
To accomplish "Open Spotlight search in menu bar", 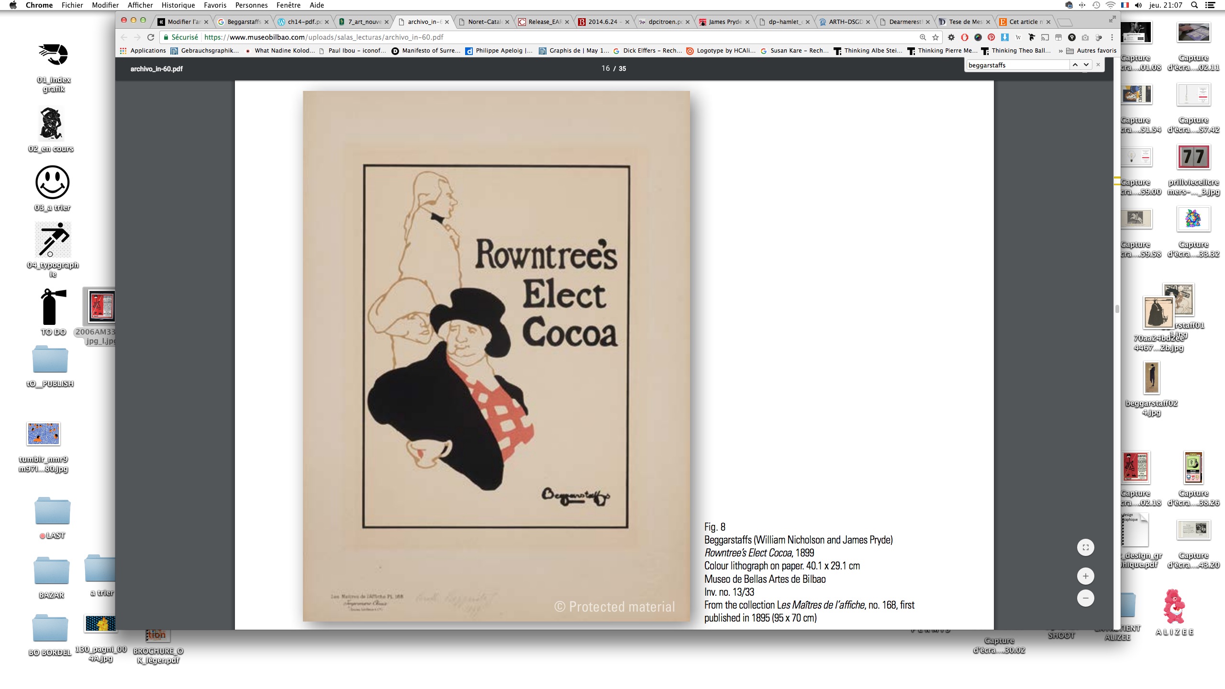I will 1194,5.
